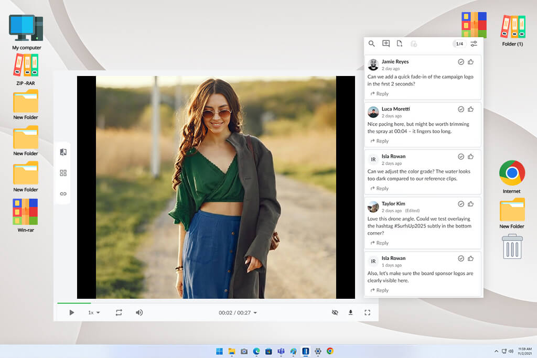537x358 pixels.
Task: Open File Explorer from taskbar
Action: tap(232, 351)
